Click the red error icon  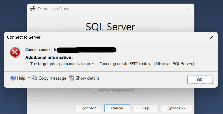click(x=15, y=52)
